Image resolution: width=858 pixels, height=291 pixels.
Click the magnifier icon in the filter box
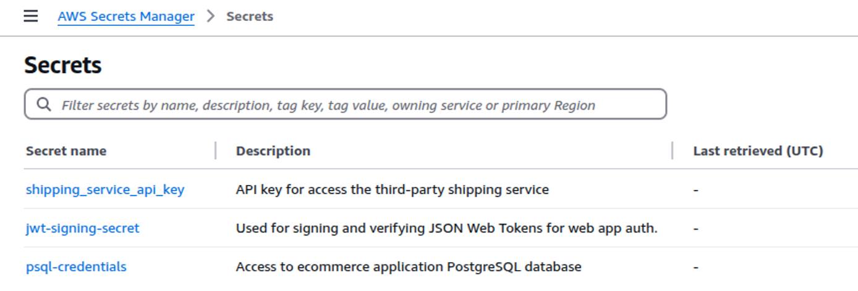click(44, 105)
